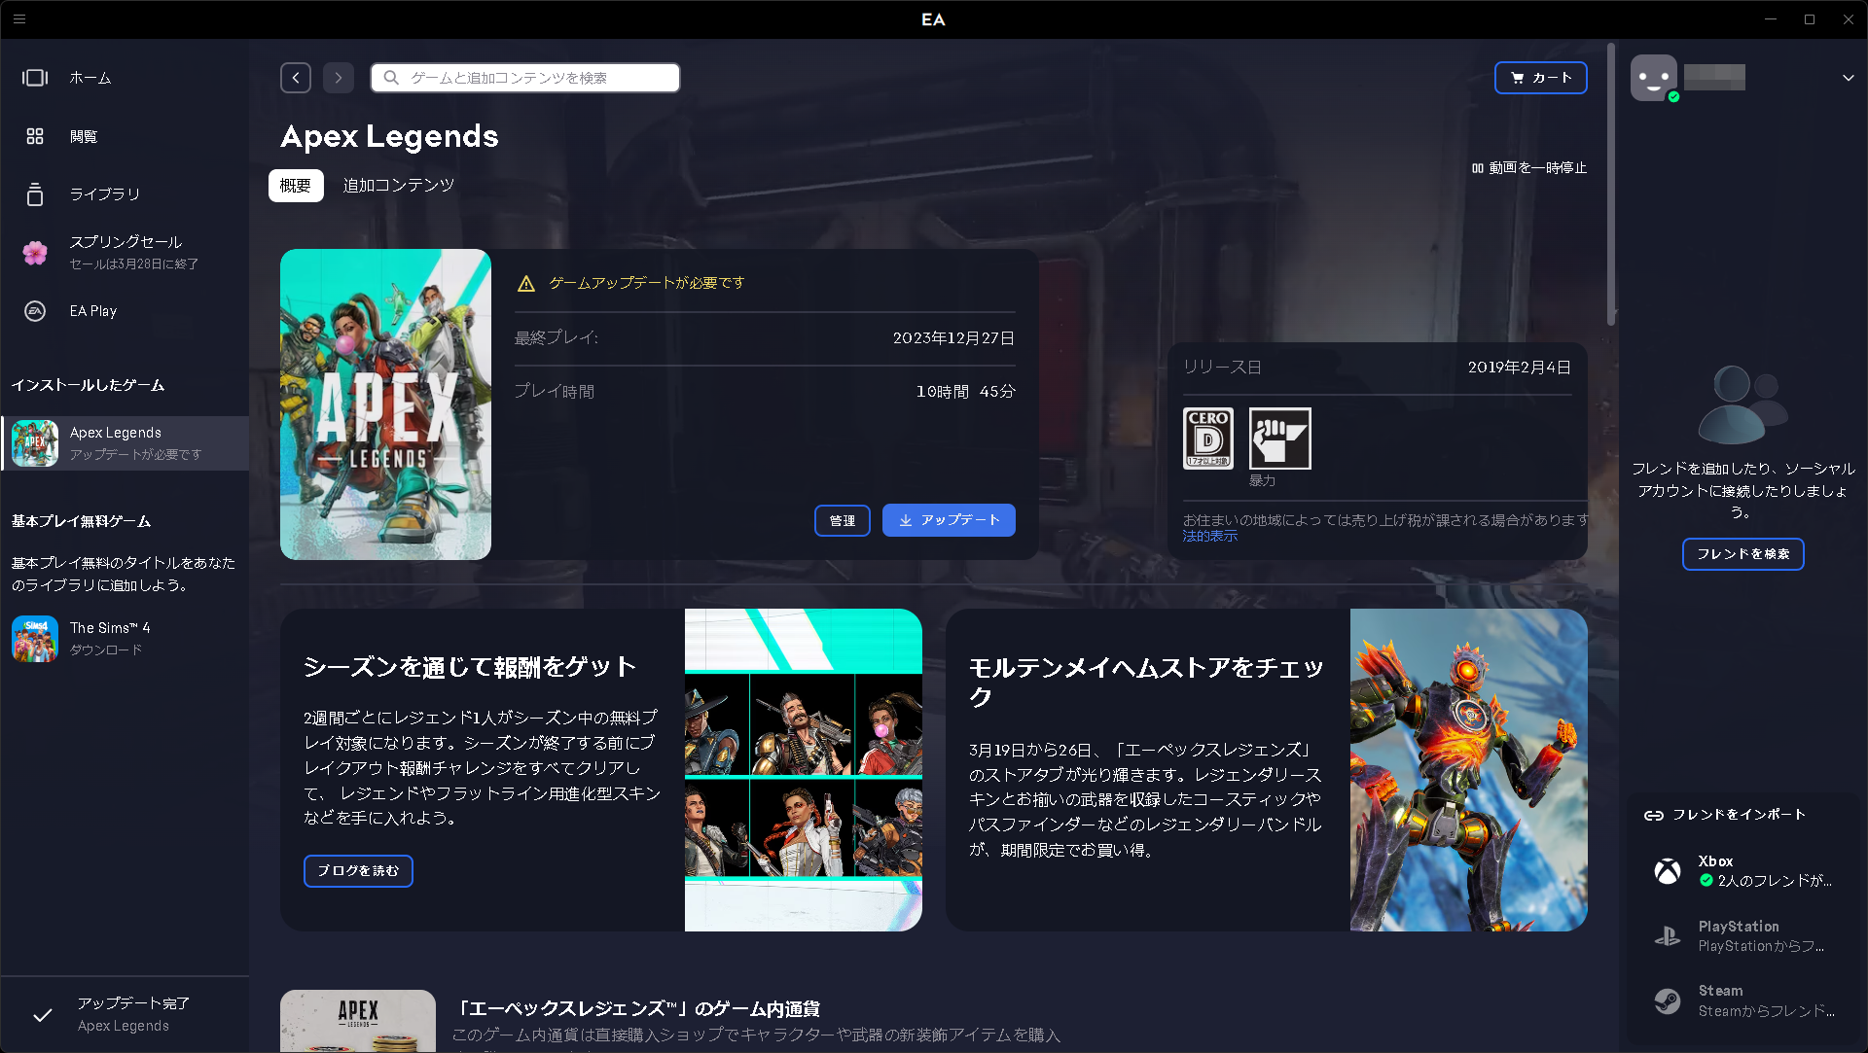This screenshot has width=1868, height=1053.
Task: Open the 法的表示 legal link
Action: [x=1209, y=536]
